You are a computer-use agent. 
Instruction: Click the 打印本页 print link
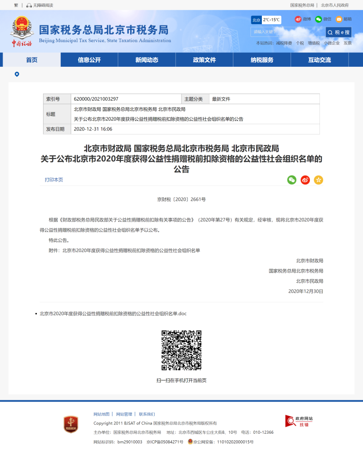(x=54, y=180)
